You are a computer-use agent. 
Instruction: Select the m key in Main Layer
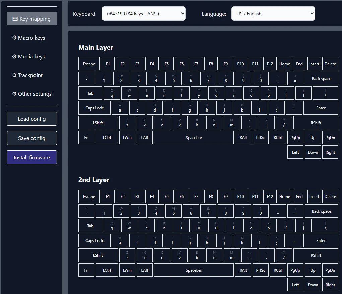tap(232, 123)
